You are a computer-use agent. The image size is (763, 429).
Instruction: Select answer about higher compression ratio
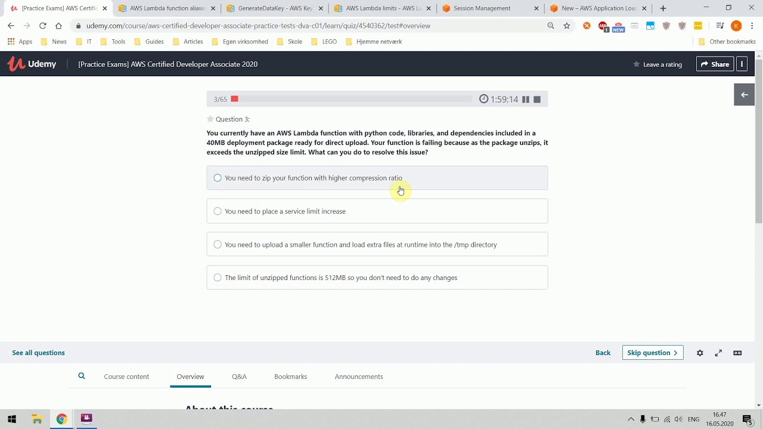pos(377,178)
